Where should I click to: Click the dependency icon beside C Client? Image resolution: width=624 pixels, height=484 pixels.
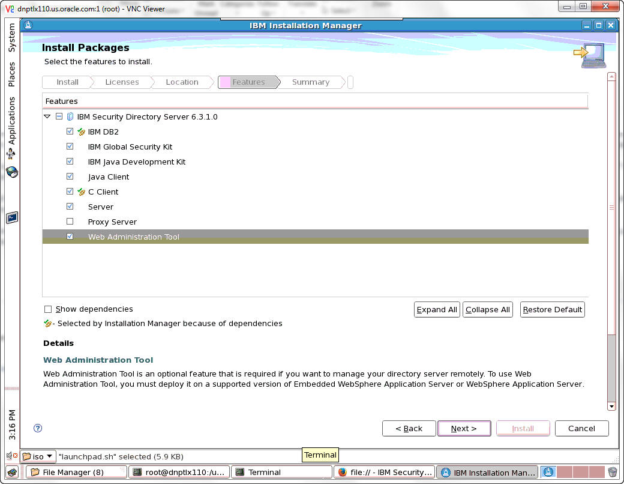click(x=81, y=192)
